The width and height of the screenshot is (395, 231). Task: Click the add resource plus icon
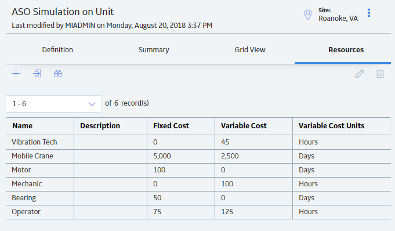tap(16, 74)
